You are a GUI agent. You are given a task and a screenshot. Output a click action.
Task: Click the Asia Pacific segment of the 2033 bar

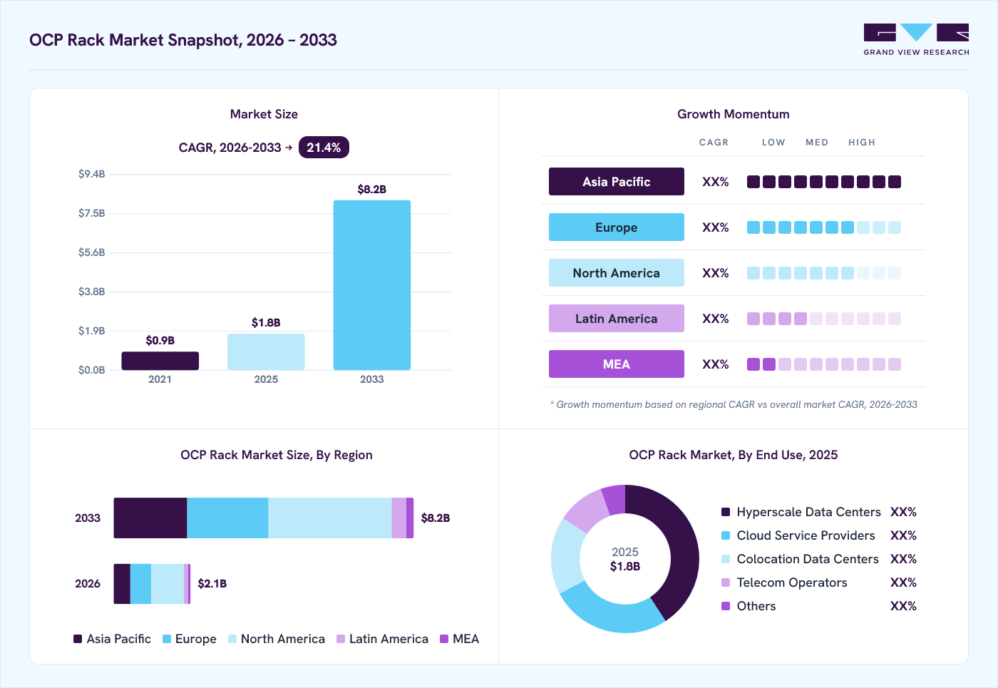(150, 518)
